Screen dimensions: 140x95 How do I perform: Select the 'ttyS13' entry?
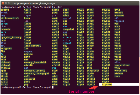pyautogui.click(x=106, y=10)
